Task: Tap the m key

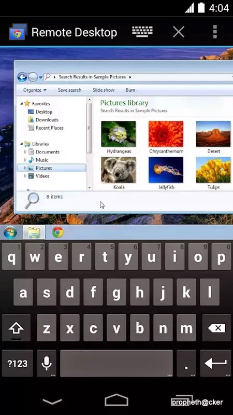Action: tap(186, 328)
